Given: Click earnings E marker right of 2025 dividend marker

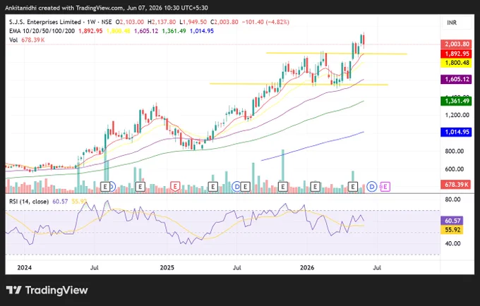Looking at the screenshot, I should [245, 186].
